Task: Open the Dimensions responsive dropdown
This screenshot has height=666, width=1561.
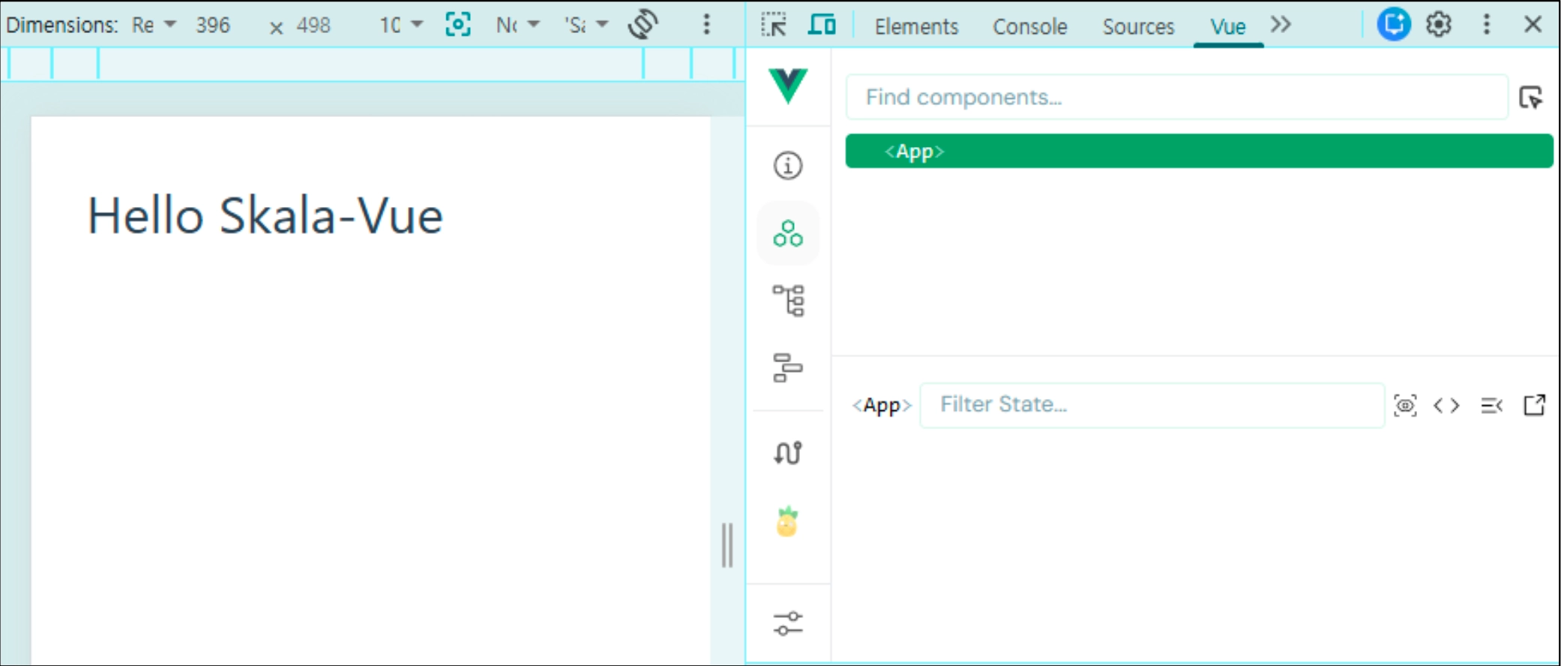Action: click(x=154, y=25)
